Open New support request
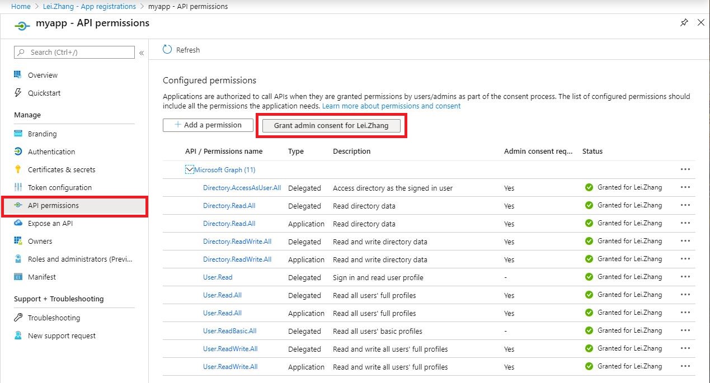This screenshot has width=710, height=383. pyautogui.click(x=62, y=335)
